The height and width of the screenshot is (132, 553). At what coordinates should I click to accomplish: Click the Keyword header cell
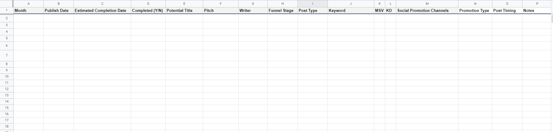tap(351, 10)
